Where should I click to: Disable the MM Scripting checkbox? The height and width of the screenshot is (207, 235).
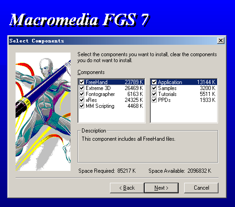pyautogui.click(x=82, y=106)
